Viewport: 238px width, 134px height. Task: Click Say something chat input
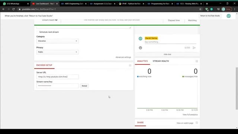pyautogui.click(x=170, y=42)
